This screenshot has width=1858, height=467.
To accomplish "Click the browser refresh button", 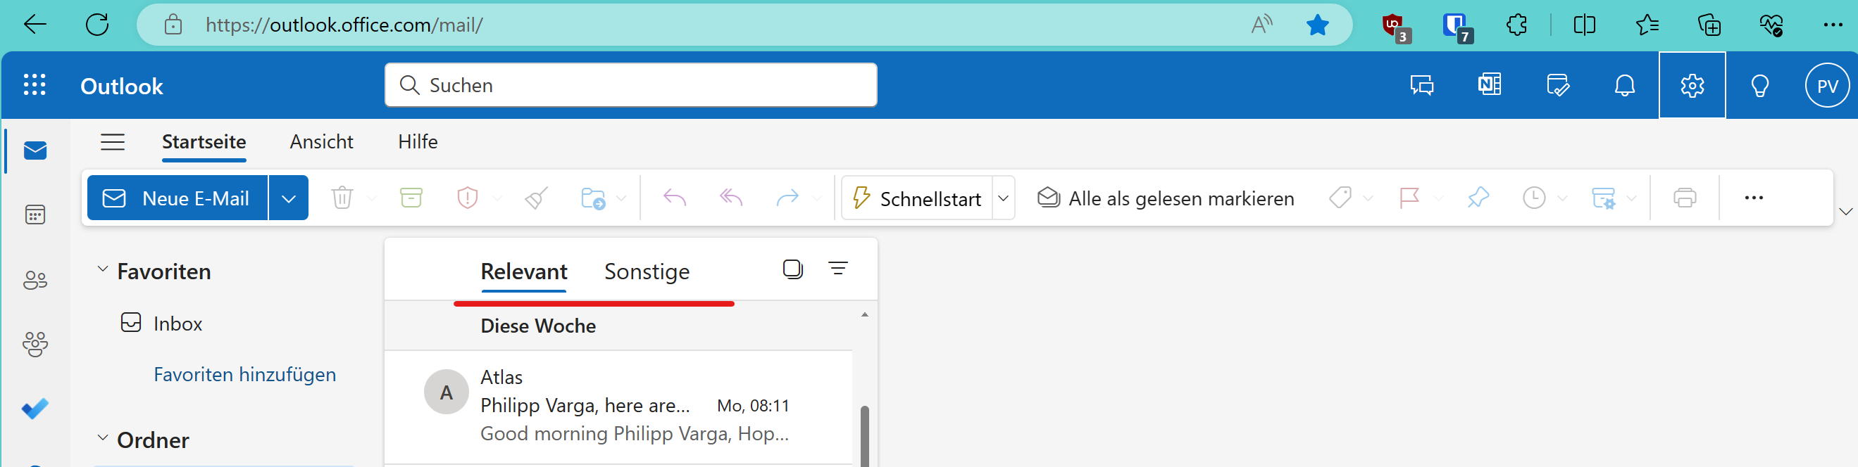I will point(96,24).
